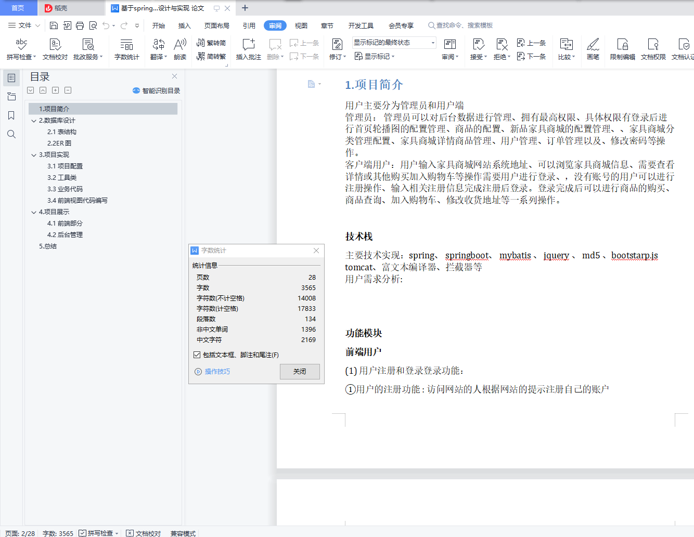694x537 pixels.
Task: Open the 操作技巧 tips link
Action: click(212, 372)
